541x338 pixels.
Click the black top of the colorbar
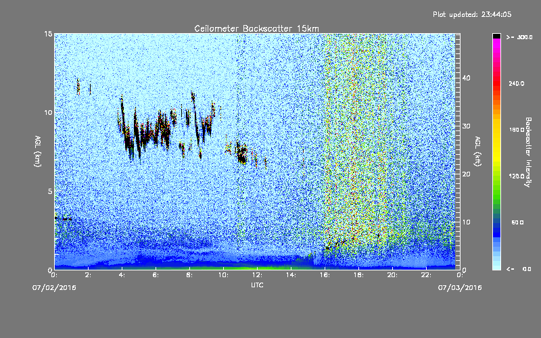click(x=496, y=36)
